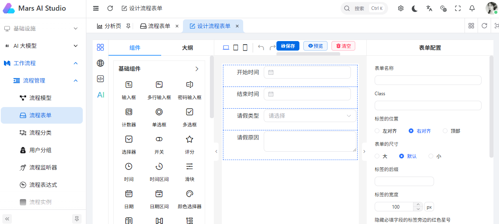Open user avatar menu
The height and width of the screenshot is (224, 499).
click(x=491, y=8)
